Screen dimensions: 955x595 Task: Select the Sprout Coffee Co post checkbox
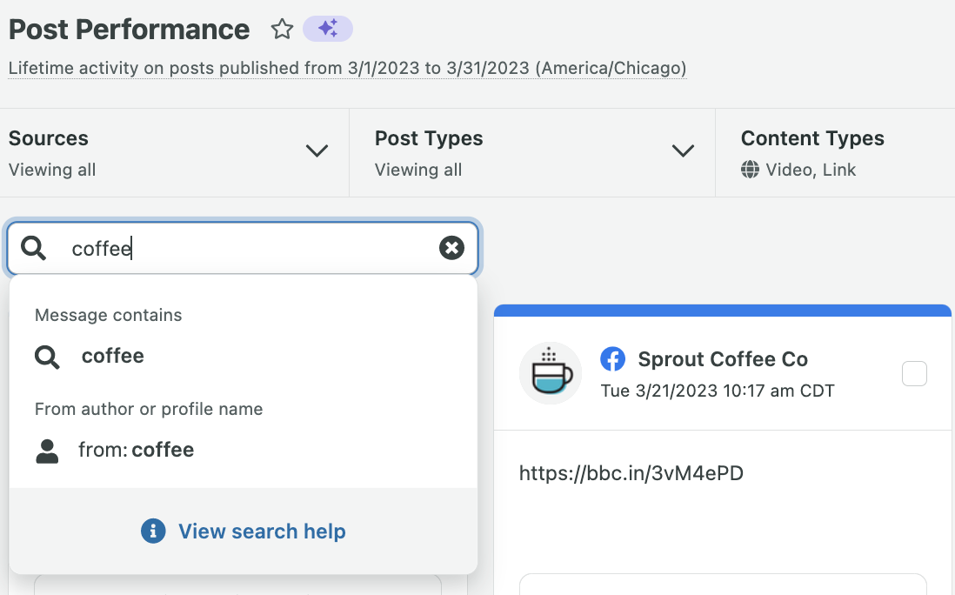(914, 374)
